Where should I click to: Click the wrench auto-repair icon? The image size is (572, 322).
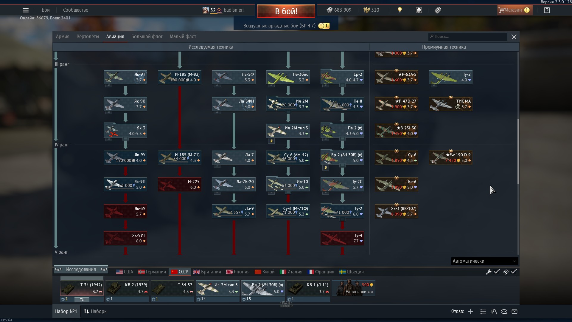tap(489, 272)
